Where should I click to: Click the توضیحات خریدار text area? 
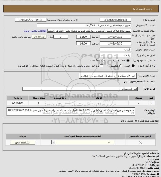[x=71, y=112]
